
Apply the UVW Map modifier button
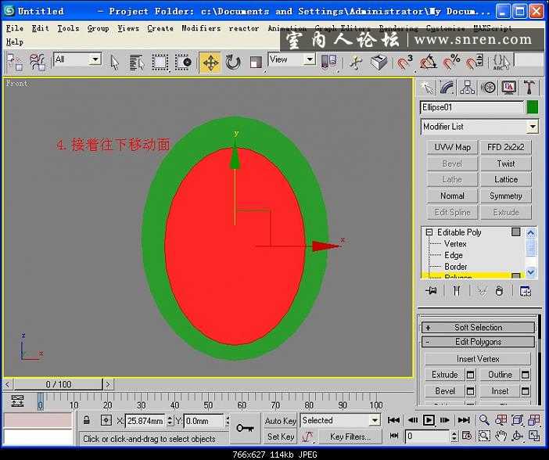(x=452, y=147)
